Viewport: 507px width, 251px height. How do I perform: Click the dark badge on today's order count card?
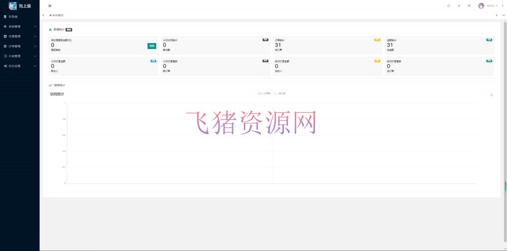coord(266,61)
